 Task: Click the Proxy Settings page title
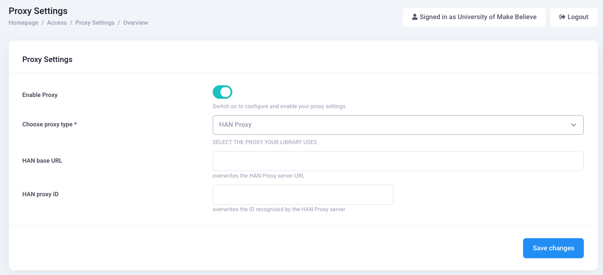pyautogui.click(x=38, y=11)
